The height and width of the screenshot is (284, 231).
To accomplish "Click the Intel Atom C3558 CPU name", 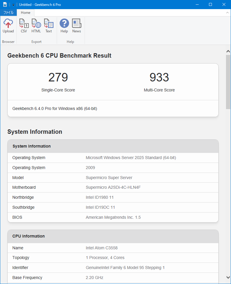I will (x=102, y=248).
